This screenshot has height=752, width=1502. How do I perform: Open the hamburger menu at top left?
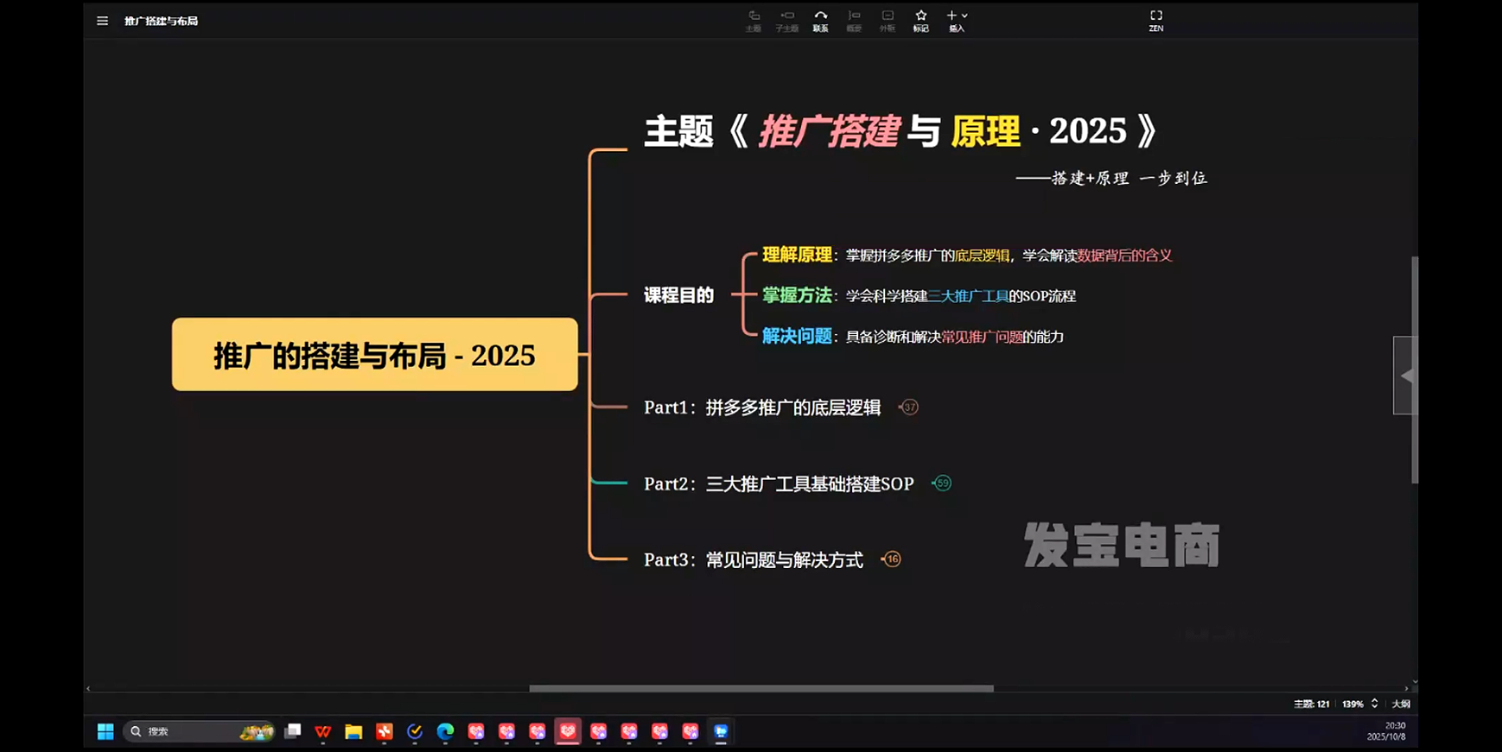point(103,21)
